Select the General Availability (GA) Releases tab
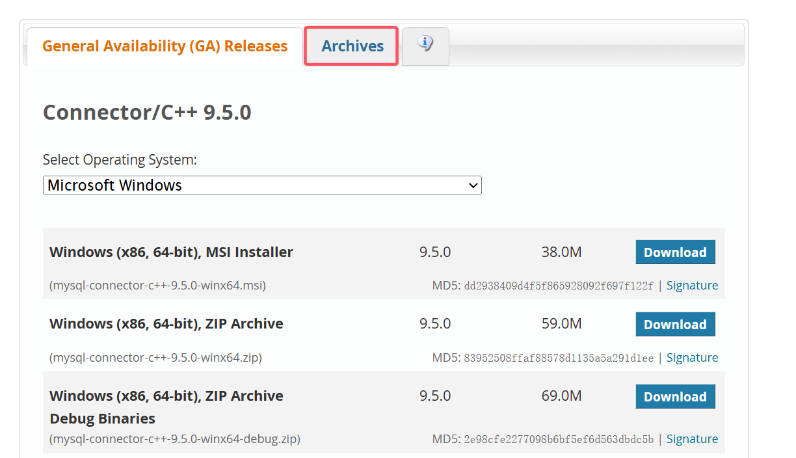The height and width of the screenshot is (458, 796). coord(165,46)
